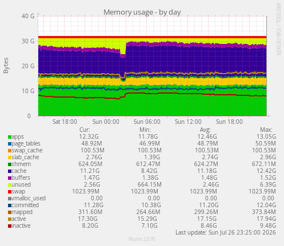Screen dimensions: 284x246
Task: Click the green apps legend swatch
Action: [10, 137]
